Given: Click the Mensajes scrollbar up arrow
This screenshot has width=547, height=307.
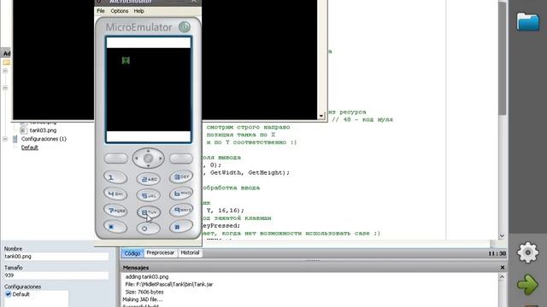Looking at the screenshot, I should tap(502, 277).
